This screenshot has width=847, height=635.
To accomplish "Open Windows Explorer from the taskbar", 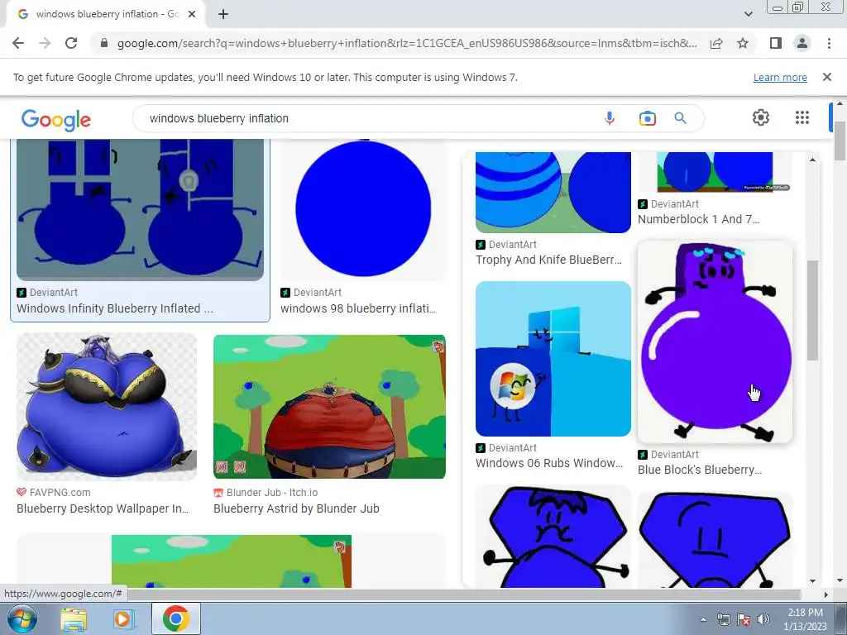I will click(74, 619).
